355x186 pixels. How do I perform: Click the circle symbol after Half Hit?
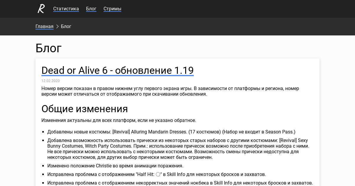point(158,174)
